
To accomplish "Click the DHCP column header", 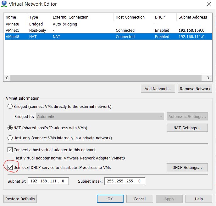I will (165, 17).
